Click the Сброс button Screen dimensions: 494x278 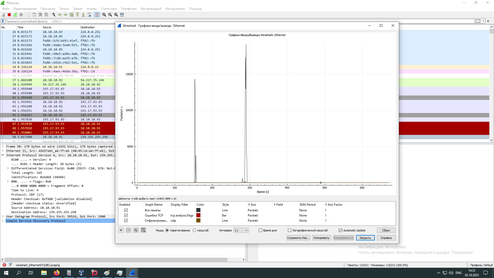click(386, 230)
